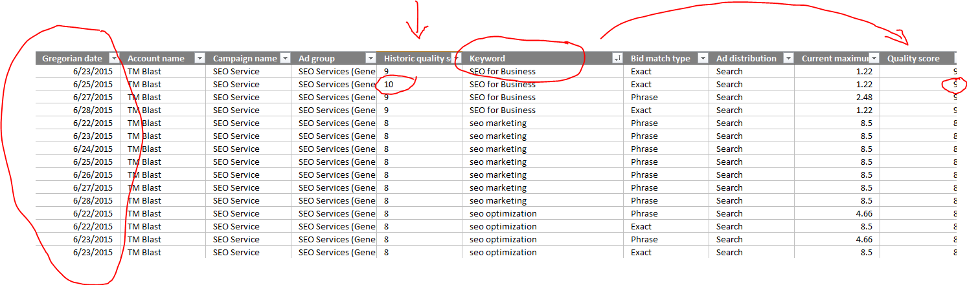
Task: Select the Ad distribution header cell
Action: (x=751, y=58)
